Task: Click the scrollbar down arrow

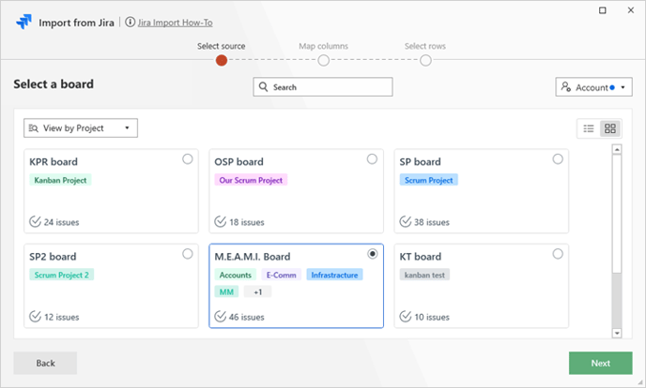Action: point(617,334)
